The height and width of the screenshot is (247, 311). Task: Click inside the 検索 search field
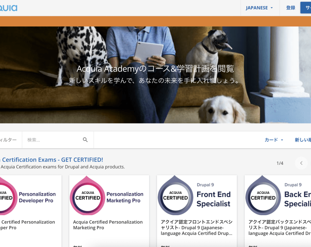coord(51,139)
